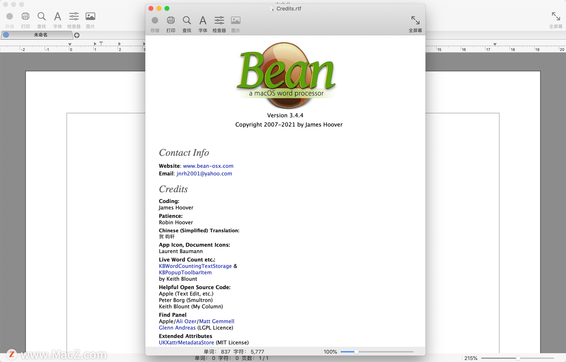Viewport: 566px width, 362px height.
Task: Adjust Credits.rtf zoom slider at 100%
Action: (356, 352)
